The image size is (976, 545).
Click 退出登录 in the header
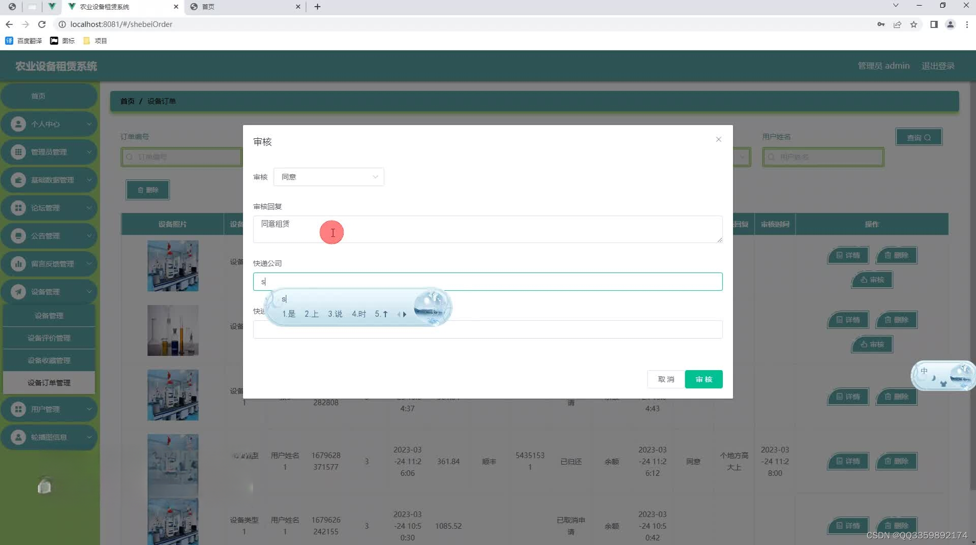click(938, 66)
